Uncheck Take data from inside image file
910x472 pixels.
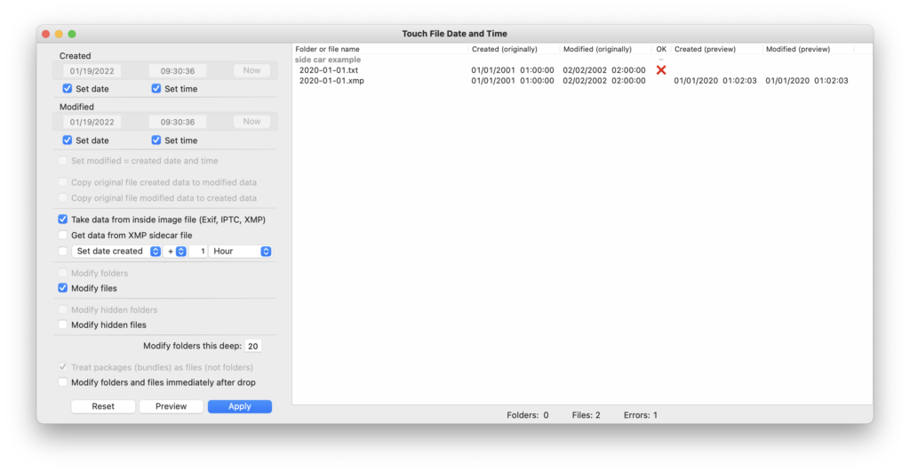point(63,220)
